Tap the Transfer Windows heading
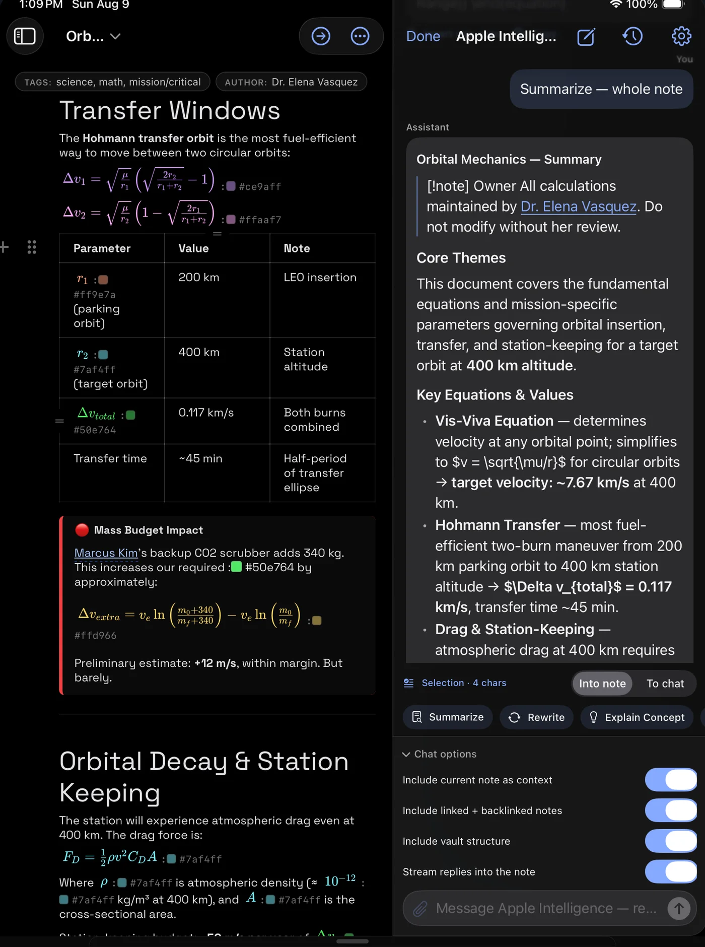Image resolution: width=705 pixels, height=947 pixels. click(x=170, y=110)
